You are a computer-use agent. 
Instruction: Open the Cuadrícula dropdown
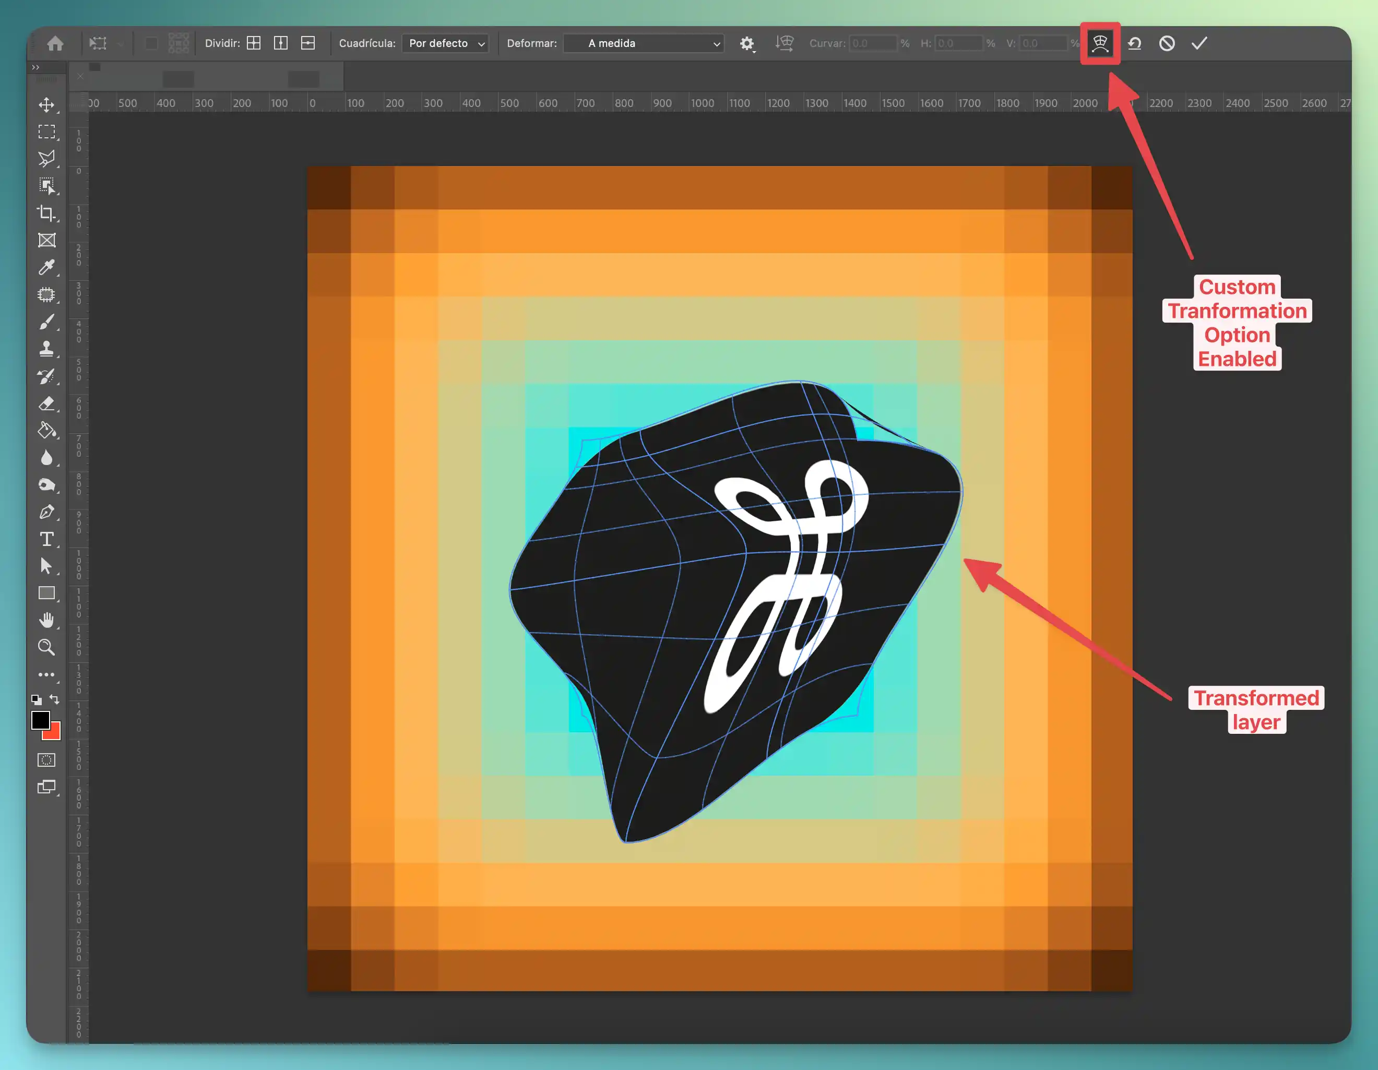click(x=445, y=43)
